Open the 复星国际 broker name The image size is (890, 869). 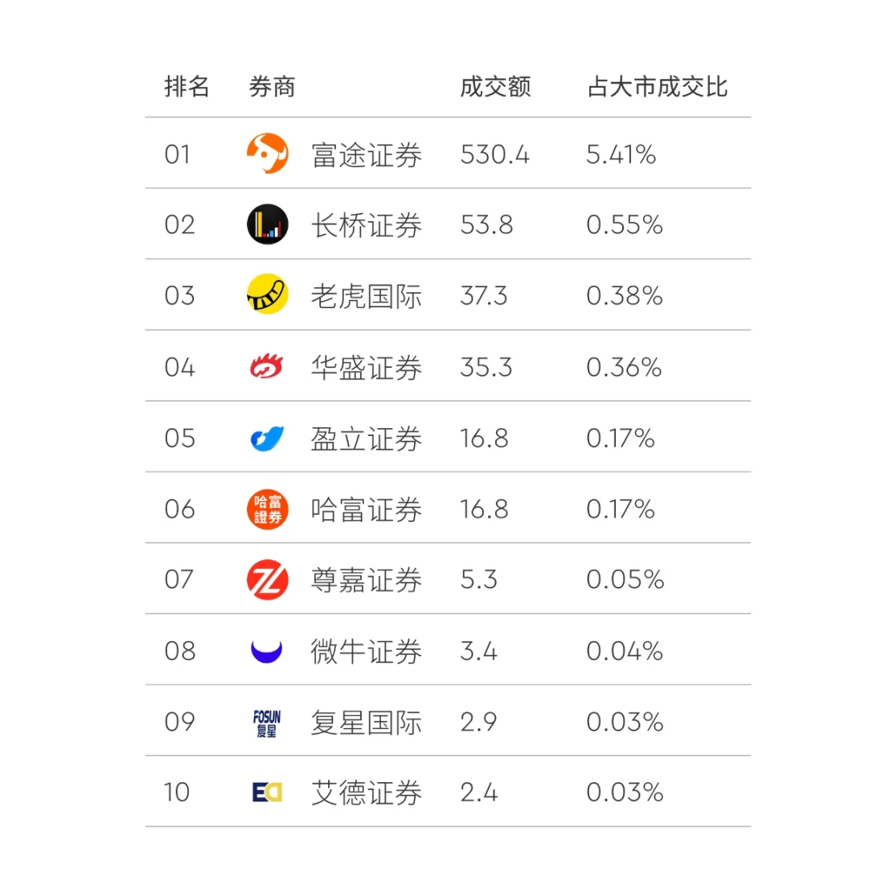click(x=367, y=723)
